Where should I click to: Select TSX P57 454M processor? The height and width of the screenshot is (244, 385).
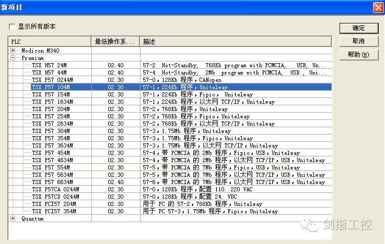[x=51, y=153]
